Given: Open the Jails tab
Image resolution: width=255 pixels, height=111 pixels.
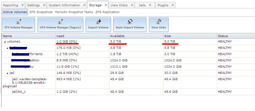Looking at the screenshot, I should (142, 5).
